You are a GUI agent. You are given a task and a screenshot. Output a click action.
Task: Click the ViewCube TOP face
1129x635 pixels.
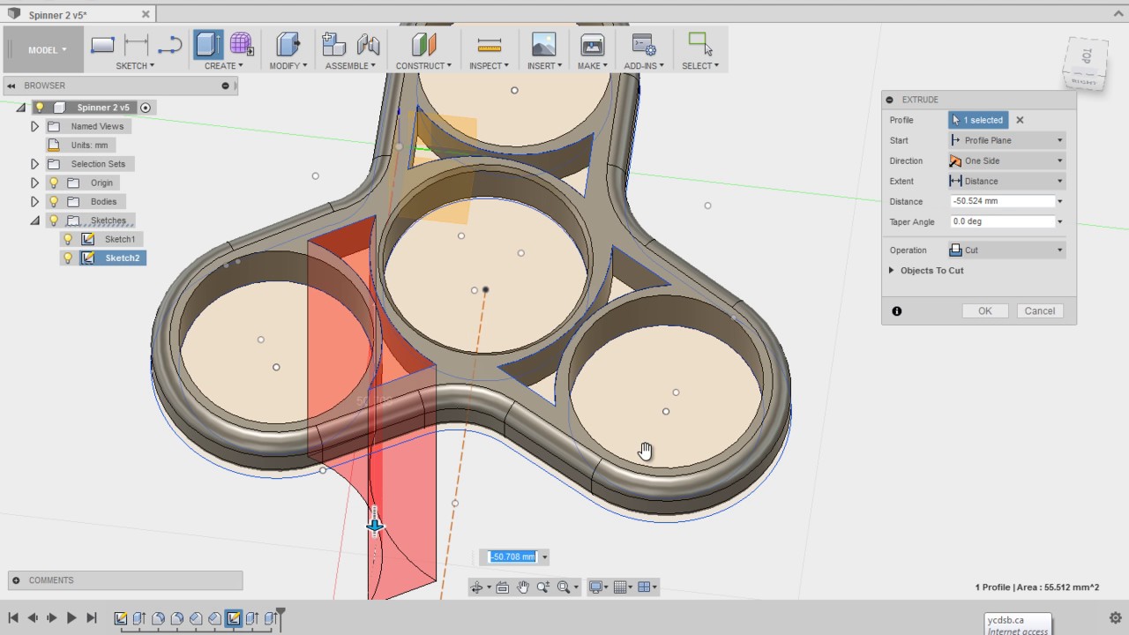pyautogui.click(x=1087, y=56)
